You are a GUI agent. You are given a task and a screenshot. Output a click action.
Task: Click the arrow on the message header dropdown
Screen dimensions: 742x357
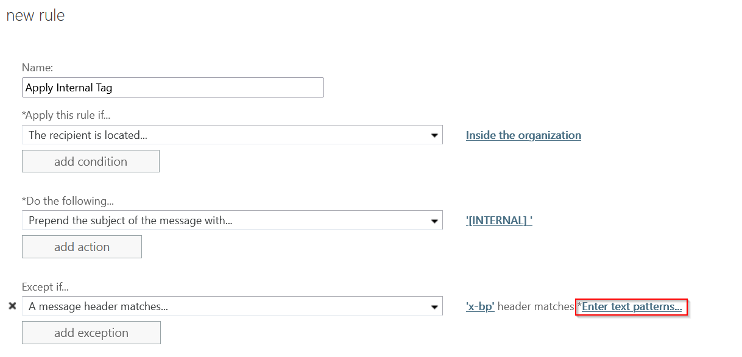coord(434,306)
